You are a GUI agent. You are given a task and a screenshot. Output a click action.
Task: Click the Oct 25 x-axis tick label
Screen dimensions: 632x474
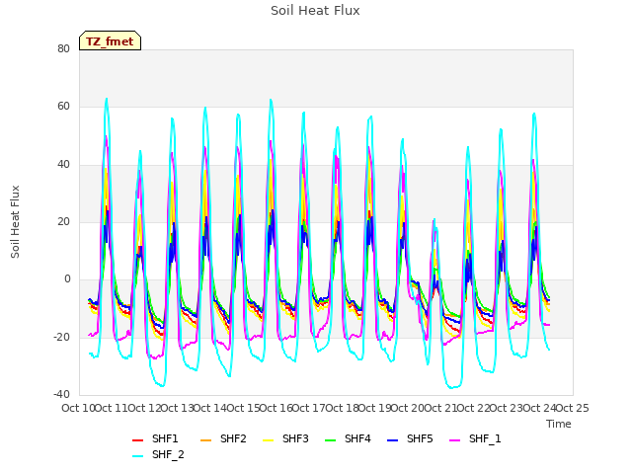coord(573,408)
